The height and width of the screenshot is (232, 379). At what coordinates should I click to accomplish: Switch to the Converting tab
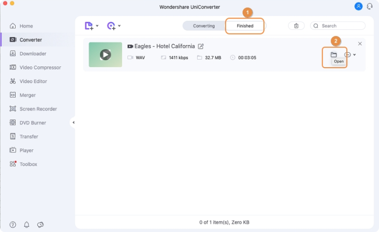pyautogui.click(x=204, y=26)
